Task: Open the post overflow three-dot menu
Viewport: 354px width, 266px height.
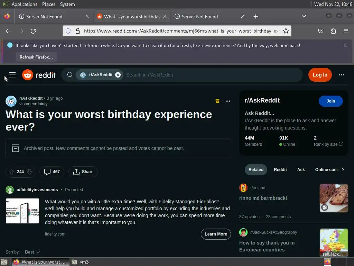Action: click(x=228, y=101)
